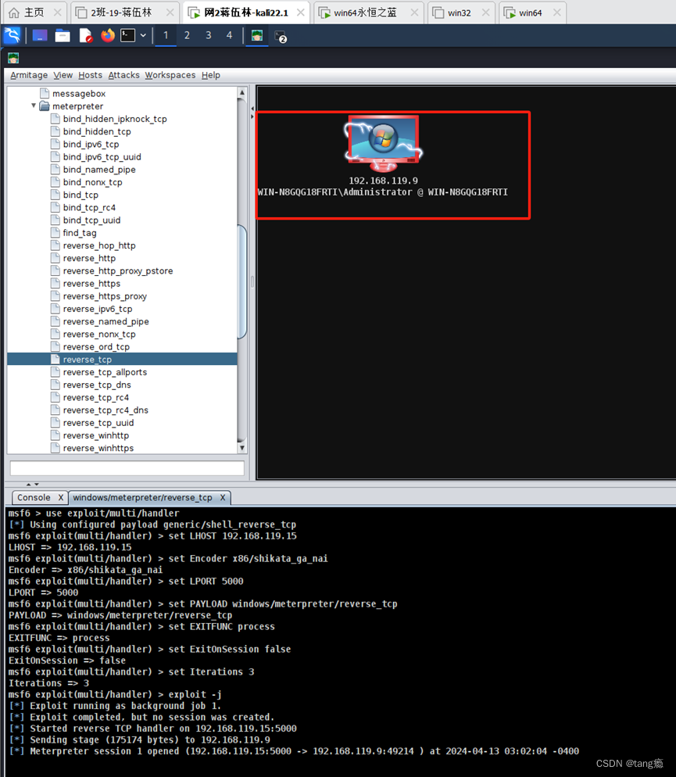Open the terminal emulator icon
This screenshot has height=777, width=676.
coord(127,36)
